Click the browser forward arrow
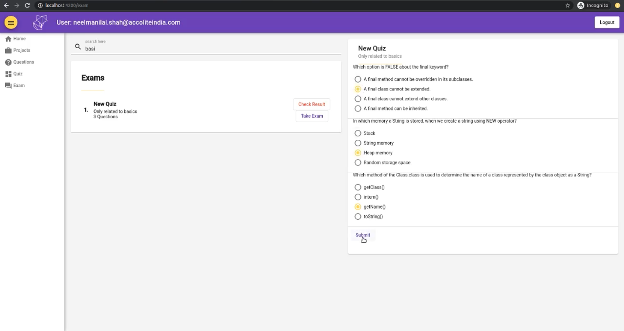The width and height of the screenshot is (624, 331). pos(17,6)
